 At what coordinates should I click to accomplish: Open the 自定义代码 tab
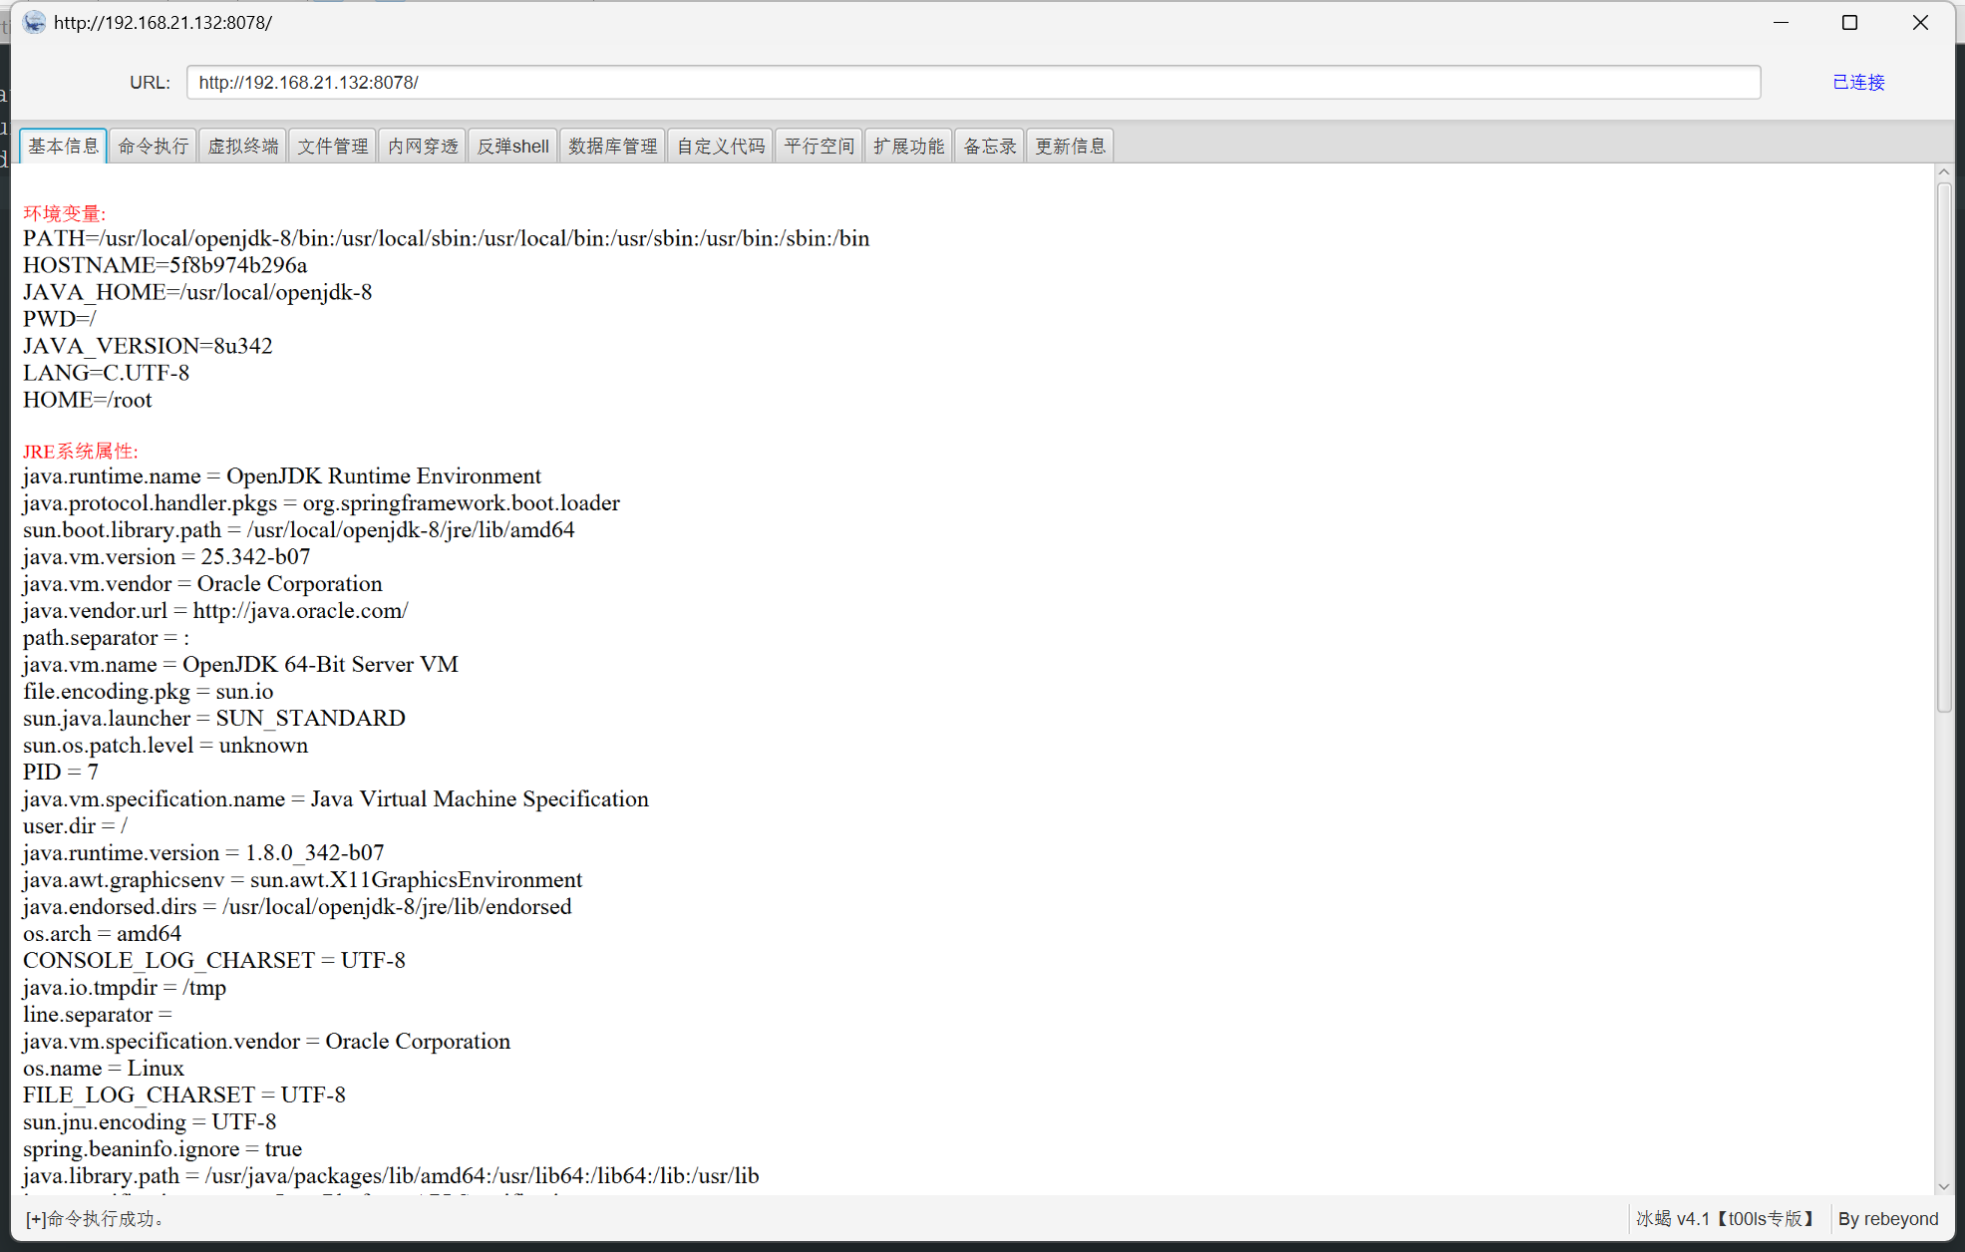click(720, 147)
